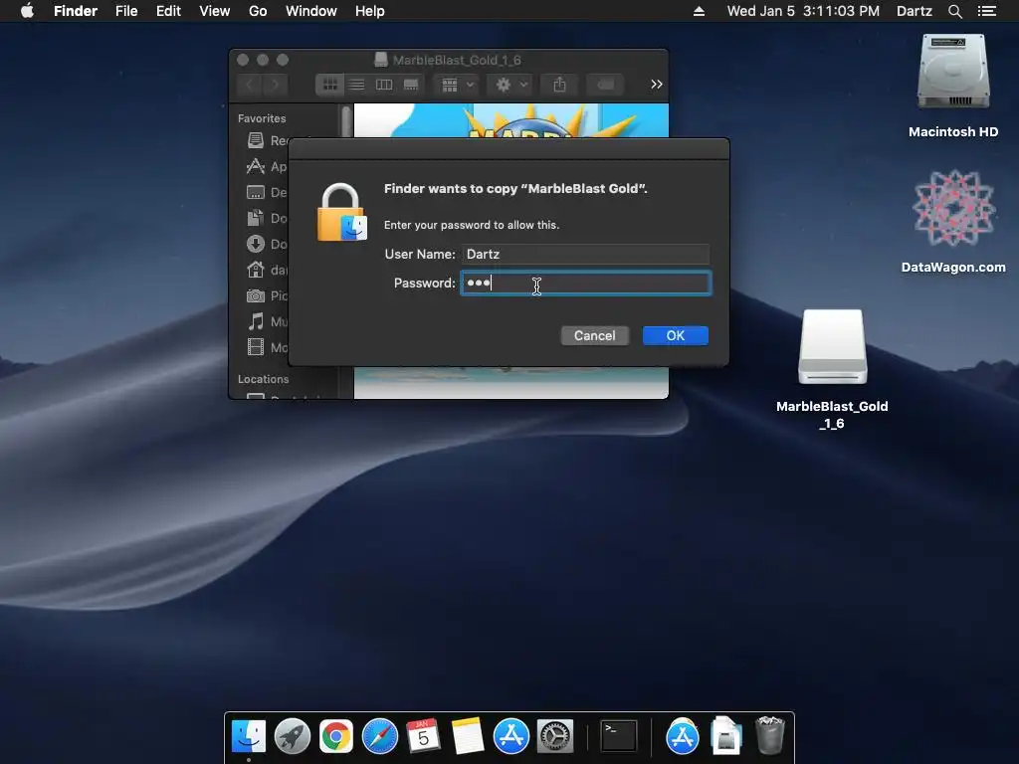
Task: Click the lock icon in the authorization dialog
Action: [342, 213]
